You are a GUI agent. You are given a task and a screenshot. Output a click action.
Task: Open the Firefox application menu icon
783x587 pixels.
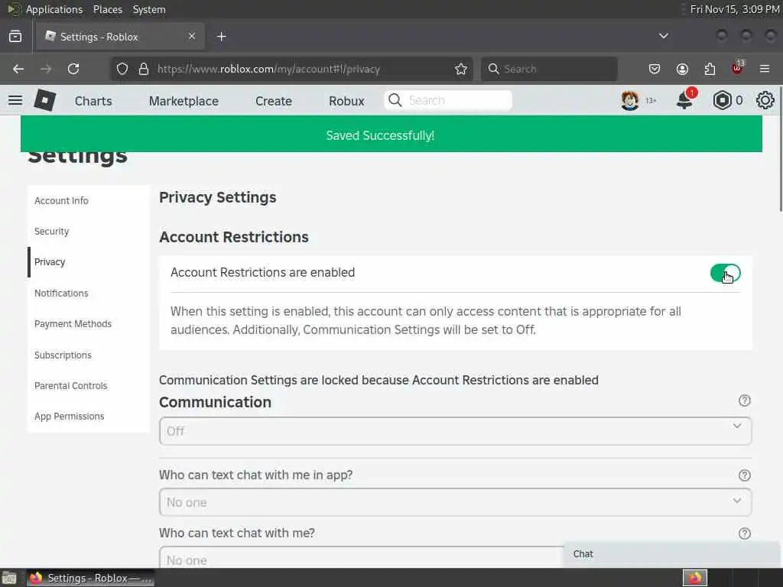(x=765, y=69)
